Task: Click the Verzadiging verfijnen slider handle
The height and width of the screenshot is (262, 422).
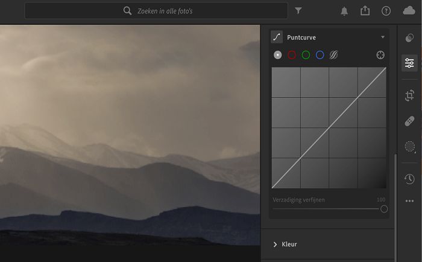Action: (384, 209)
